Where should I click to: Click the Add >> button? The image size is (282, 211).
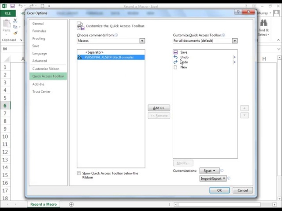point(159,108)
